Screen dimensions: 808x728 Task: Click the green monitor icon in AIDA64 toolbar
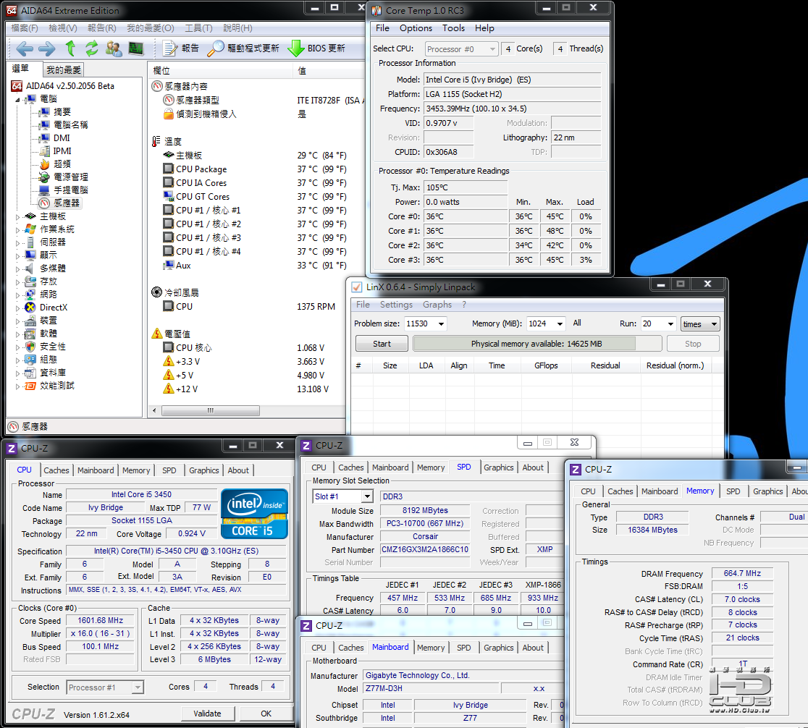coord(136,48)
